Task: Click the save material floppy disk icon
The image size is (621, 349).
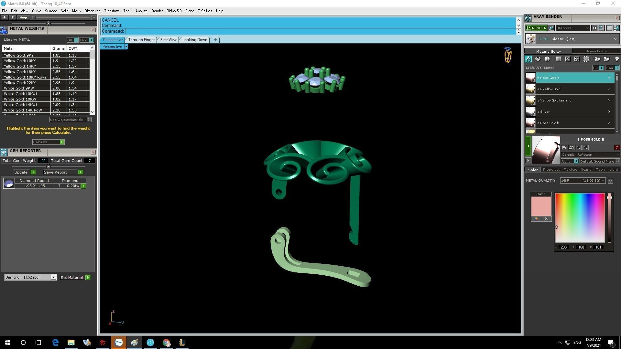Action: pos(564,148)
